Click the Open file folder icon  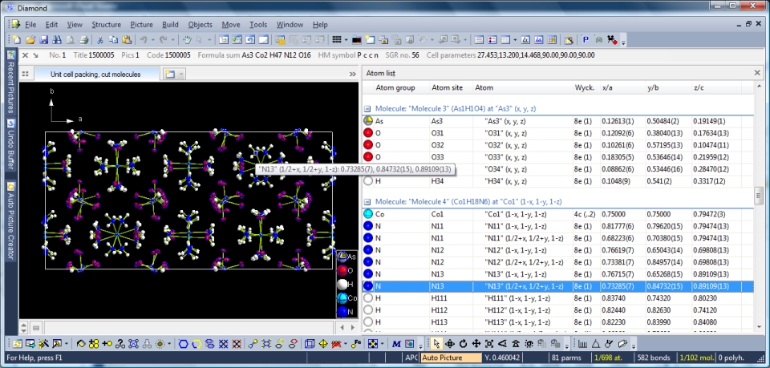coord(30,39)
